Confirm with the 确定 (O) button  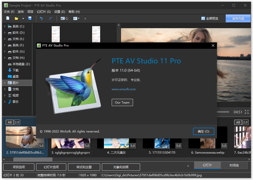[204, 131]
